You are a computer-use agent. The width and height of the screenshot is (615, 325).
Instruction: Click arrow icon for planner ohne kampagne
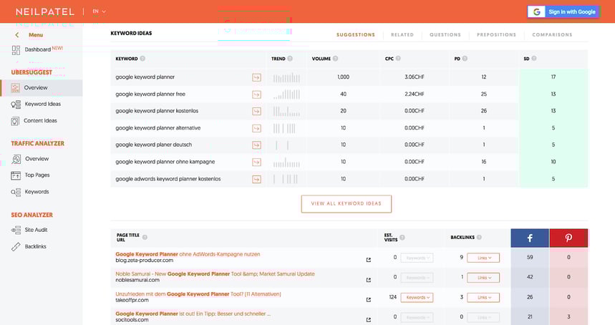click(256, 162)
